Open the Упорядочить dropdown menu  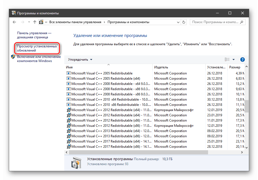[80, 60]
